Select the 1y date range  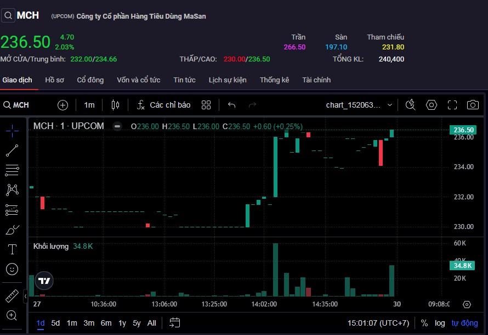(122, 323)
